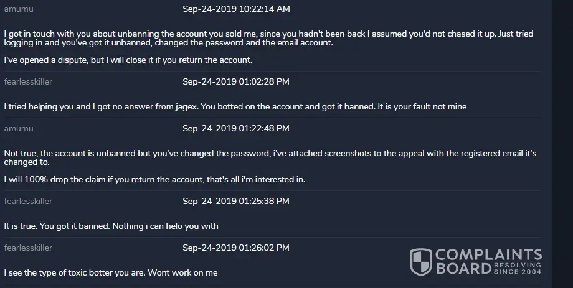
Task: Click the 'It is true. You got it banned' reply
Action: pos(111,226)
